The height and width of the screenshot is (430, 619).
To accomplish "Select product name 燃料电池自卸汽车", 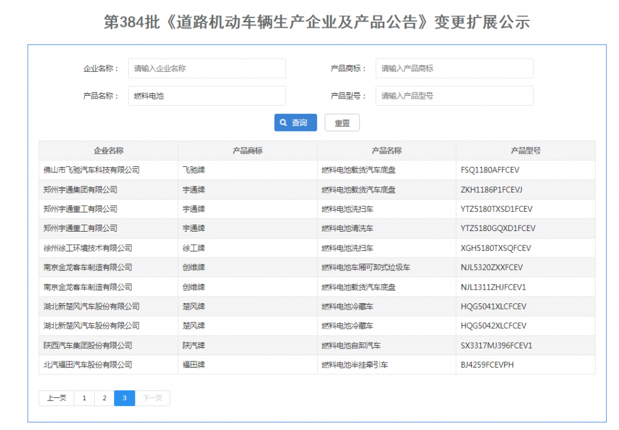I will (351, 345).
